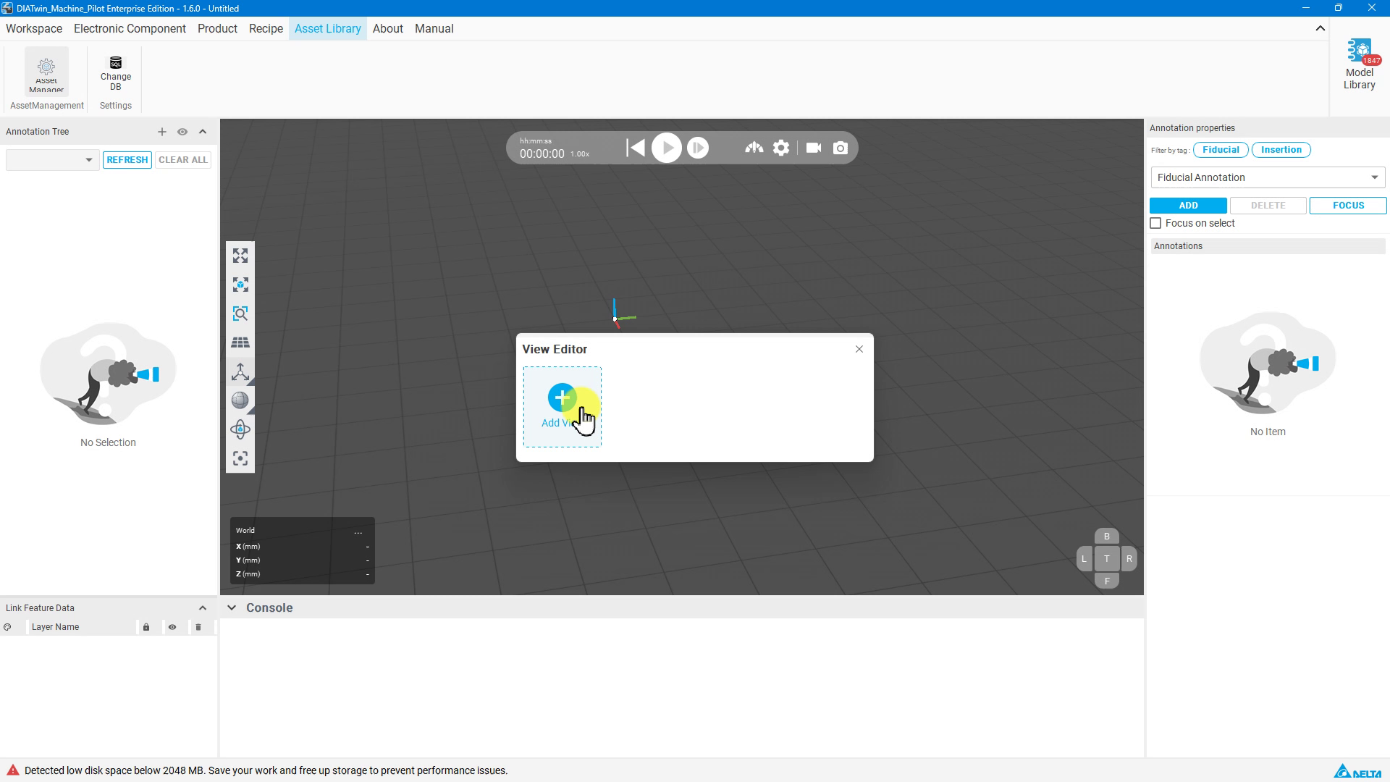The image size is (1390, 782).
Task: Play the simulation
Action: 667,148
